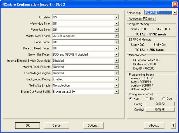Expand the Low Voltage Program dropdown
The height and width of the screenshot is (133, 179).
116,73
